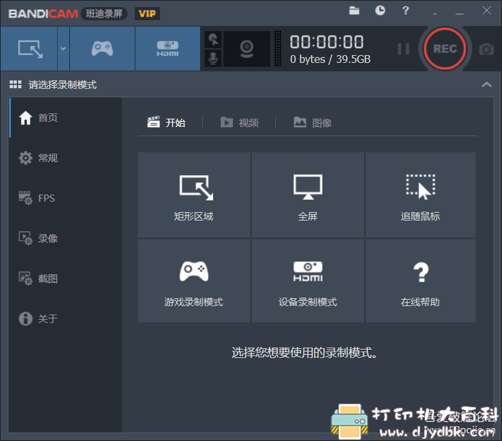
Task: Take a screenshot with the camera icon
Action: coord(486,49)
